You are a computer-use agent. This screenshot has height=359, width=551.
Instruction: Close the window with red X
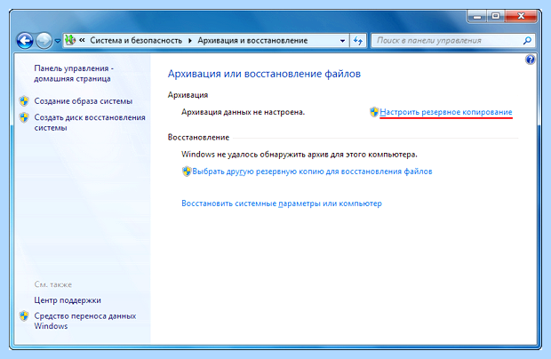[x=521, y=16]
